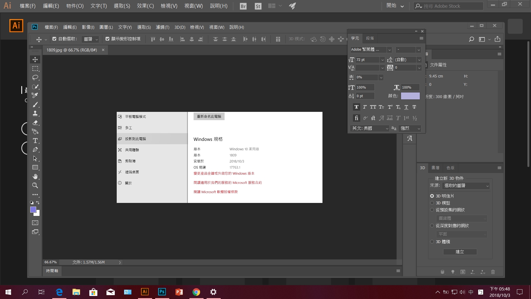This screenshot has width=531, height=299.
Task: Select the Zoom magnifier tool
Action: click(35, 185)
